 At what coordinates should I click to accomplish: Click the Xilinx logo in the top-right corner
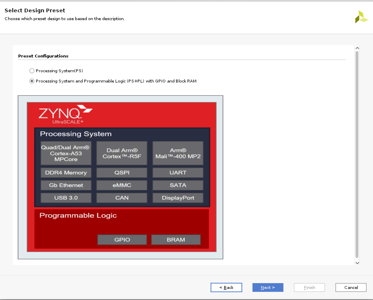tap(361, 17)
